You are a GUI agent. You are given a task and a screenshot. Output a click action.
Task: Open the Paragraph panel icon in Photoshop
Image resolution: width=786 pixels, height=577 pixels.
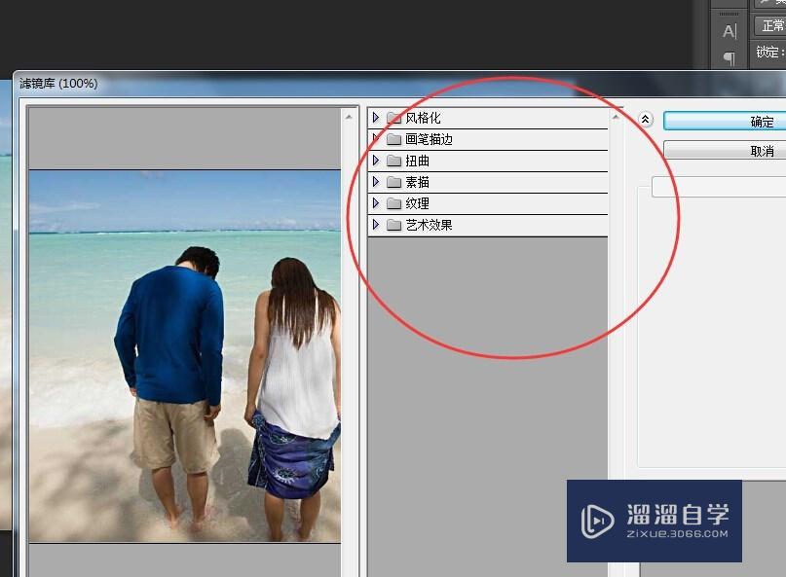coord(730,58)
